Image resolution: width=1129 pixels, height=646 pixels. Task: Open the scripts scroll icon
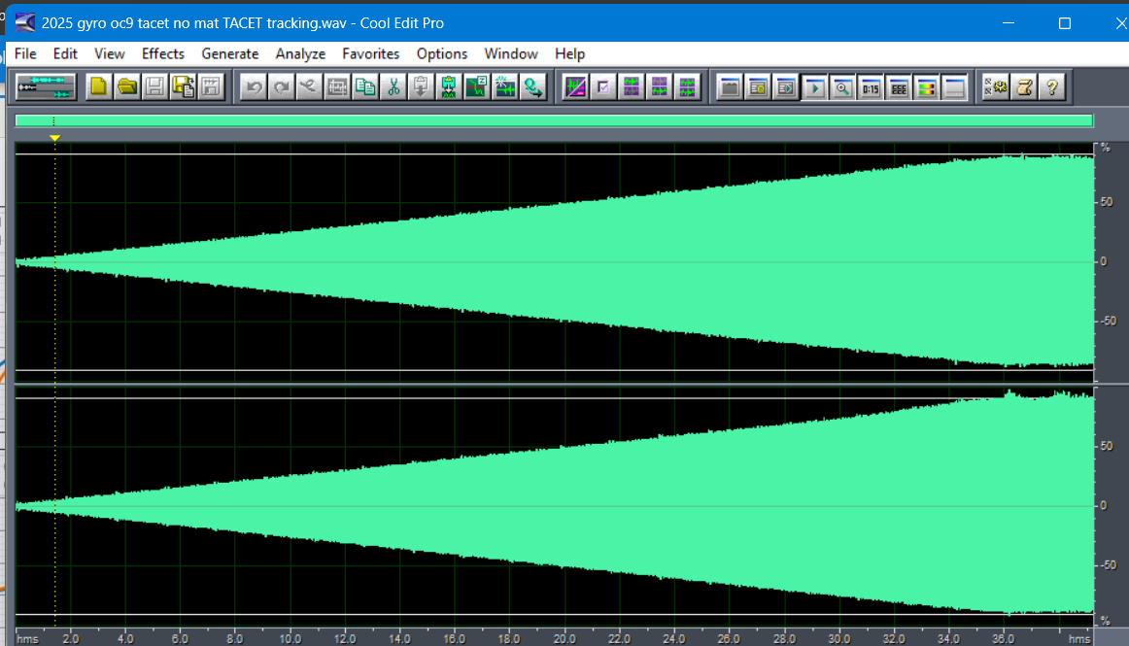[1023, 87]
